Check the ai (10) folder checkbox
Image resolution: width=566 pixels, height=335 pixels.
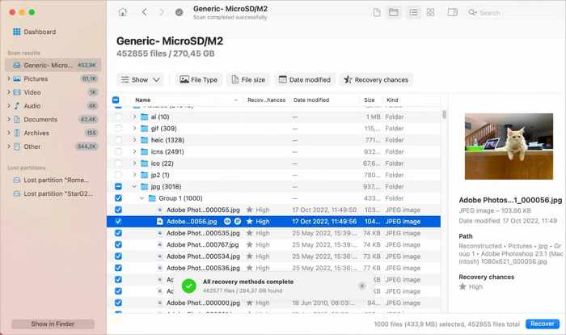click(118, 117)
